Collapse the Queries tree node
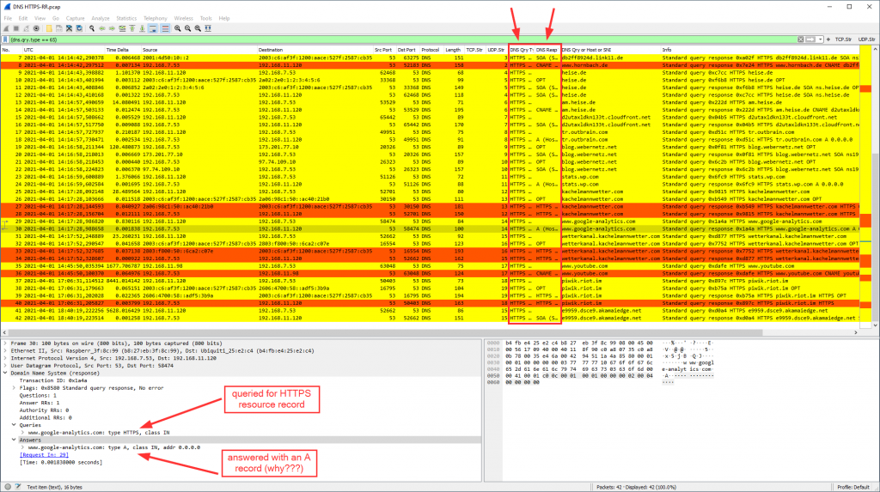The height and width of the screenshot is (492, 880). point(14,425)
